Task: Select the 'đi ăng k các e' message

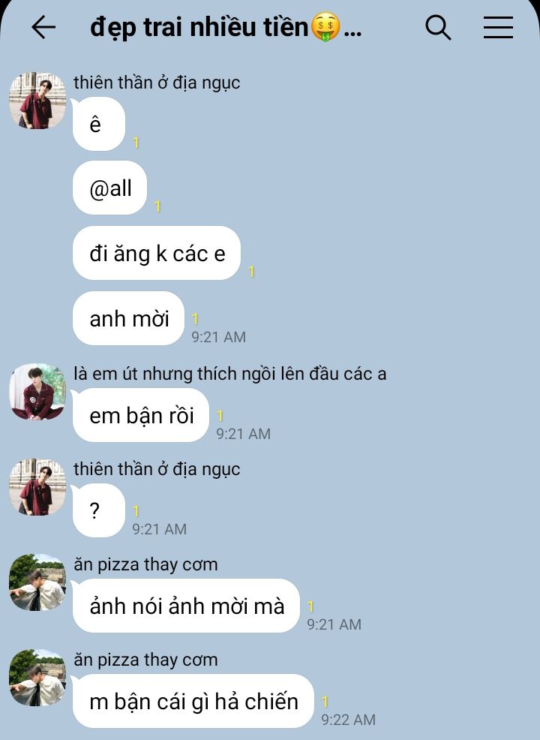Action: (157, 253)
